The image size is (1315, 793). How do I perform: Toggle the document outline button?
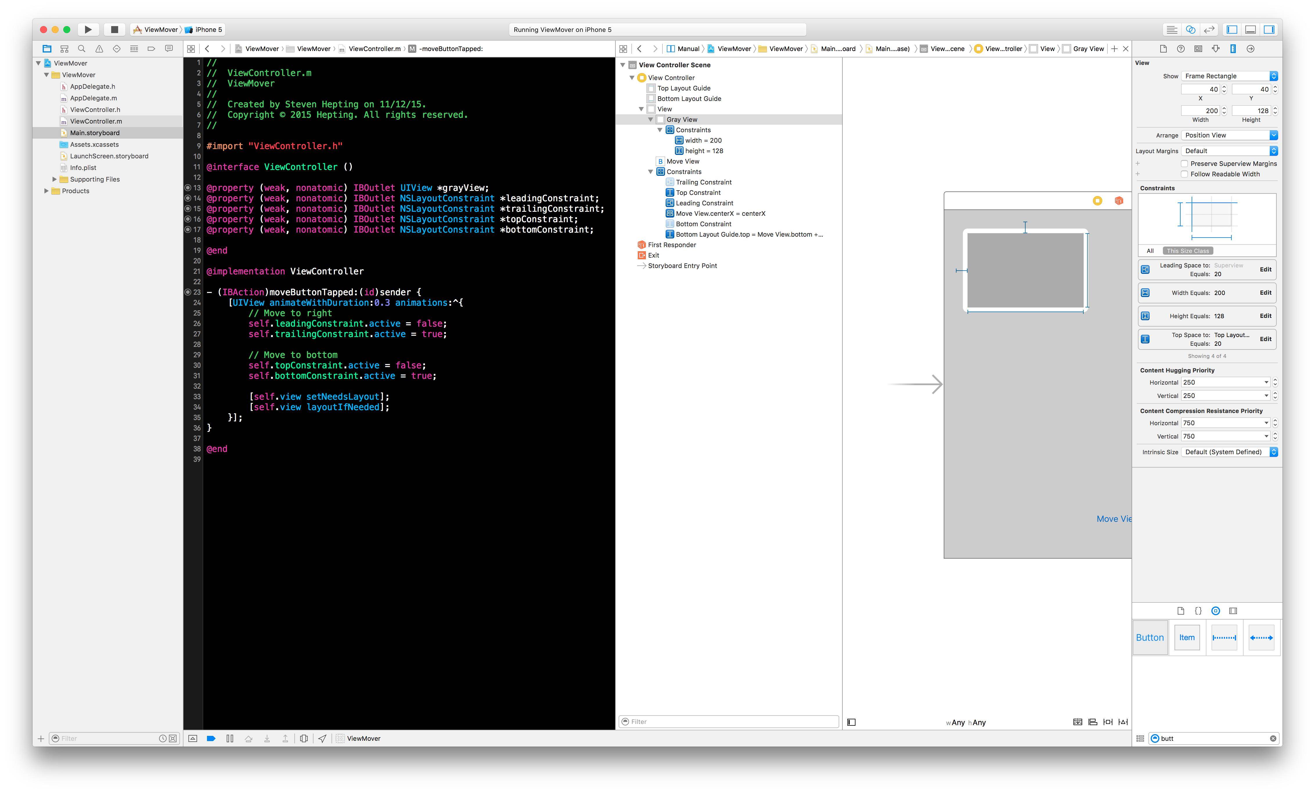point(852,722)
